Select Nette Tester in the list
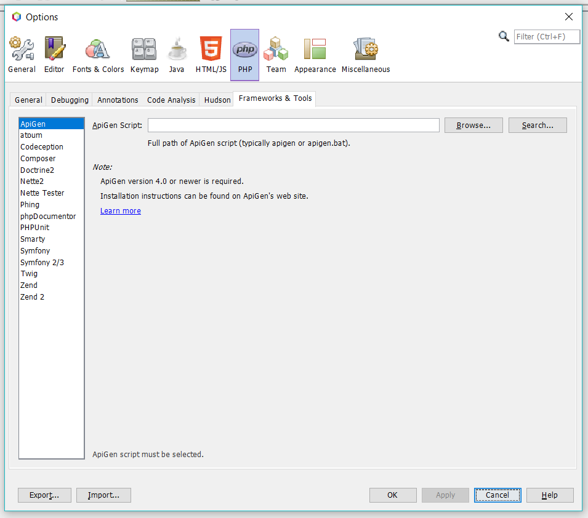 (x=51, y=193)
